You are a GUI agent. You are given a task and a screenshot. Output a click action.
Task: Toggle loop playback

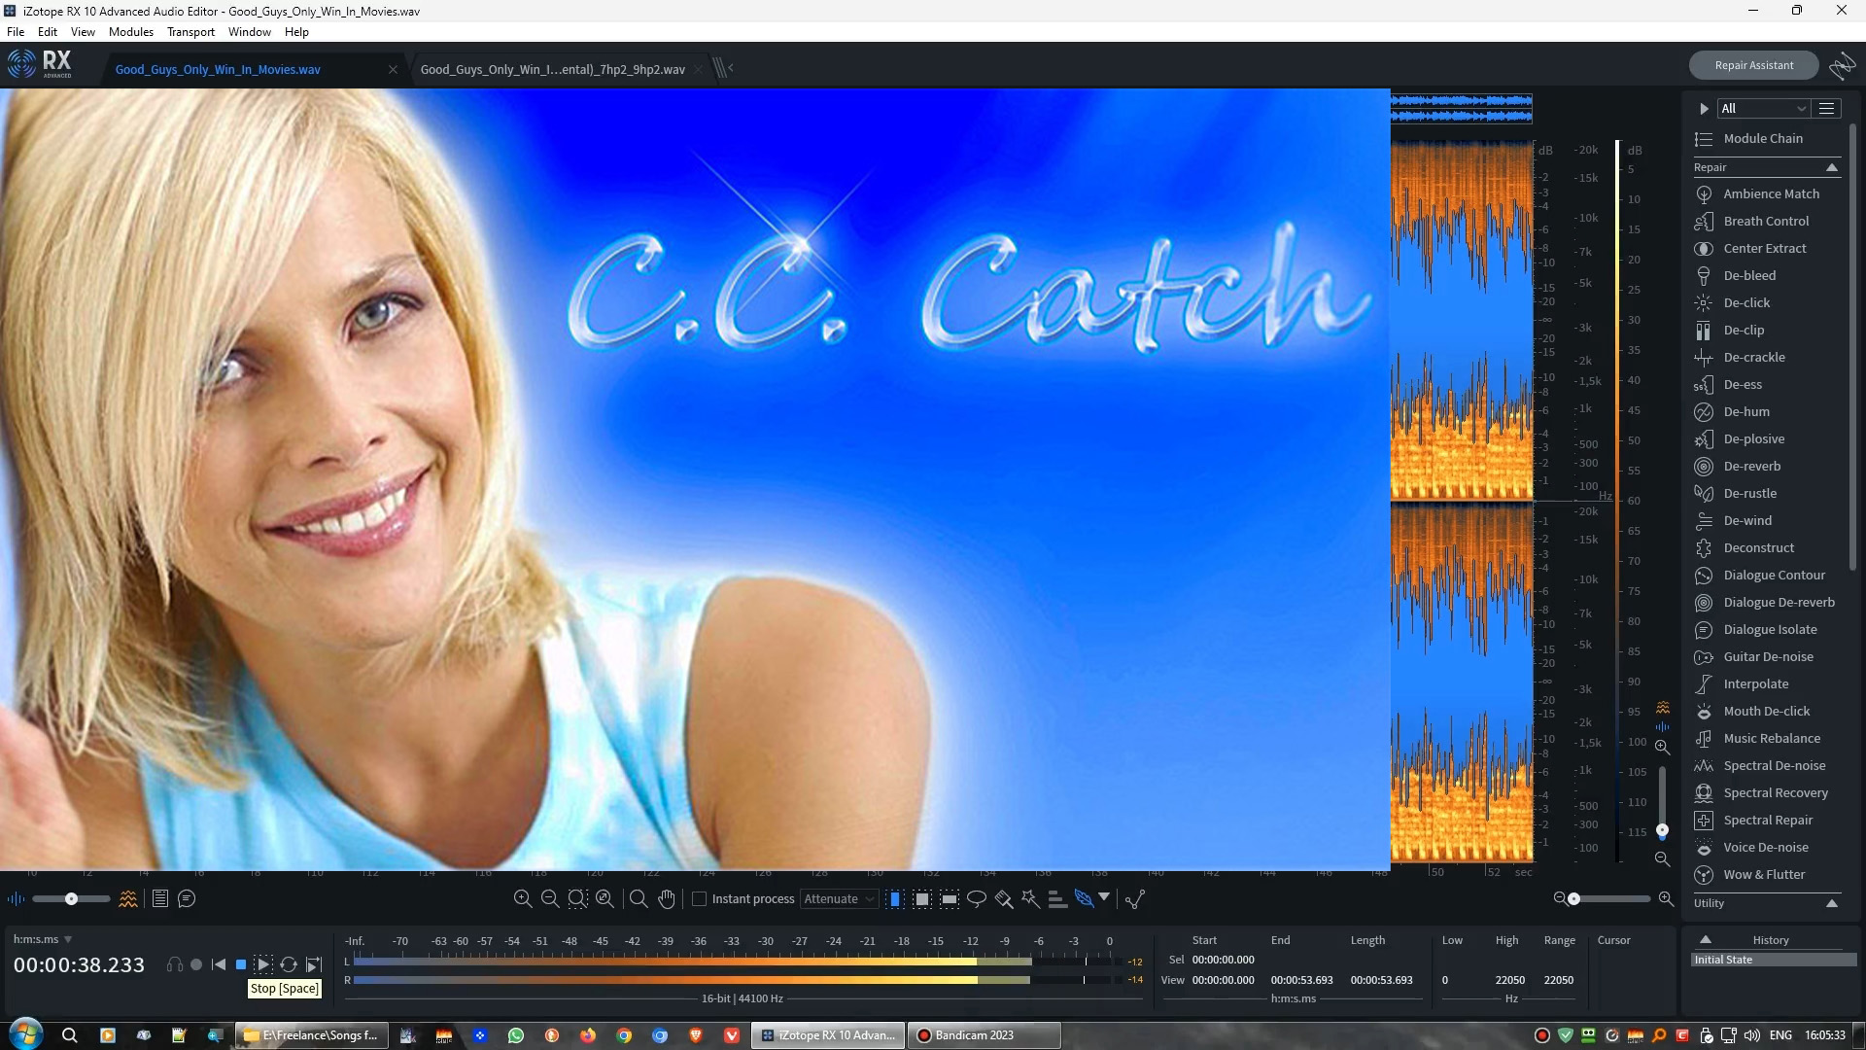click(289, 965)
